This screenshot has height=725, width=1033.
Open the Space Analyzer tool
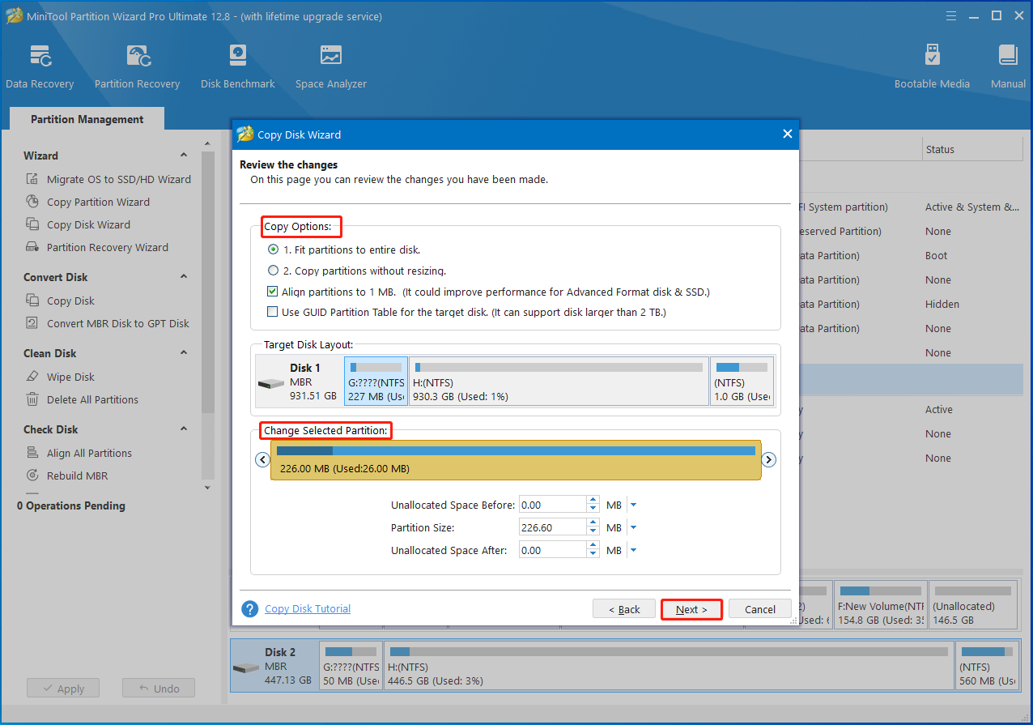click(x=330, y=66)
